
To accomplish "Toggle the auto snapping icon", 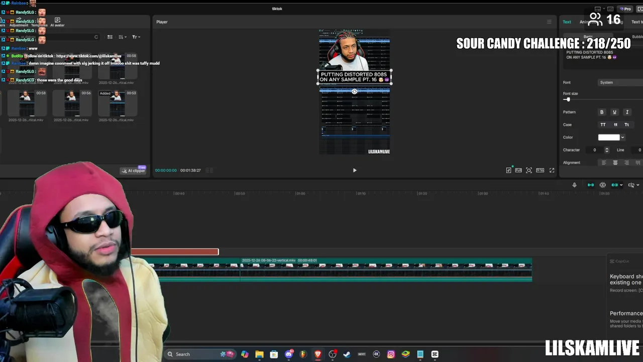I will pos(603,185).
